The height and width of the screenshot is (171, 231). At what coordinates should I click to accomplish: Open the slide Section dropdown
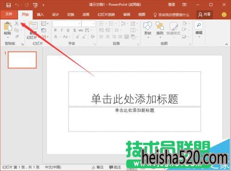pyautogui.click(x=45, y=37)
